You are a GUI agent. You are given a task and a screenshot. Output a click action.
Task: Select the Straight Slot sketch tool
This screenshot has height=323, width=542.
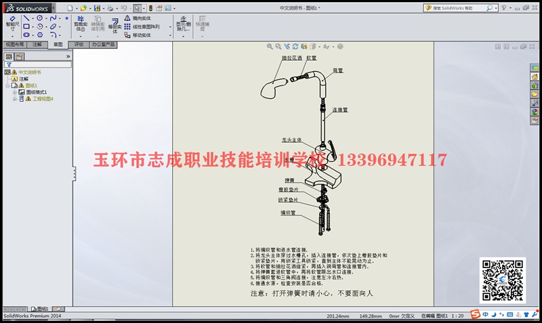(26, 35)
